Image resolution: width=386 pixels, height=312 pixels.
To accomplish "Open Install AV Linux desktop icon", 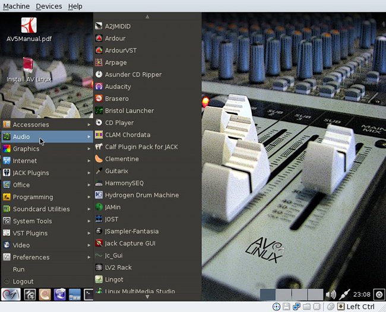I will [x=29, y=70].
